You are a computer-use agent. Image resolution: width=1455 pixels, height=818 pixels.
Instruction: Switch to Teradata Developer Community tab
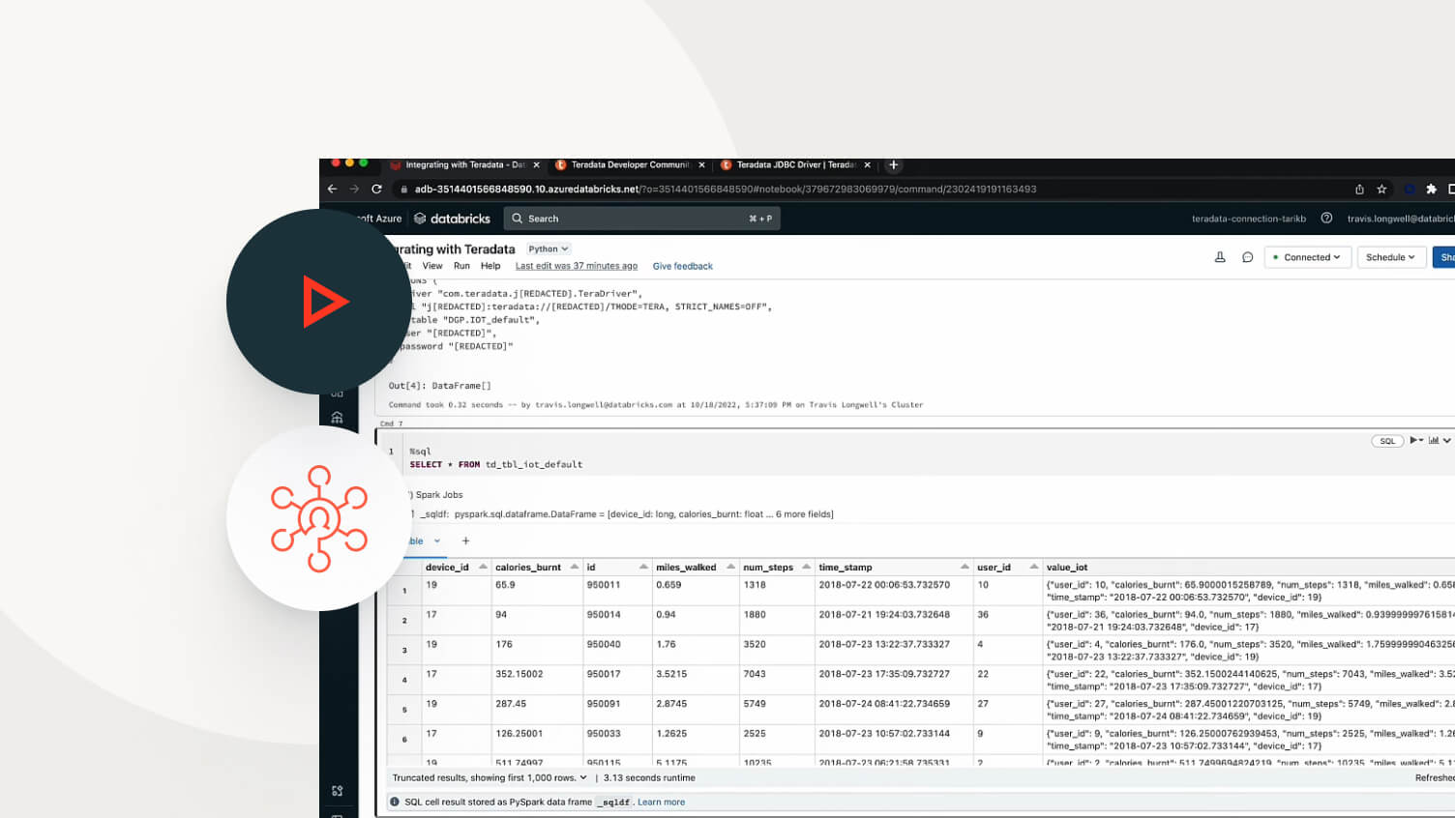[x=629, y=165]
